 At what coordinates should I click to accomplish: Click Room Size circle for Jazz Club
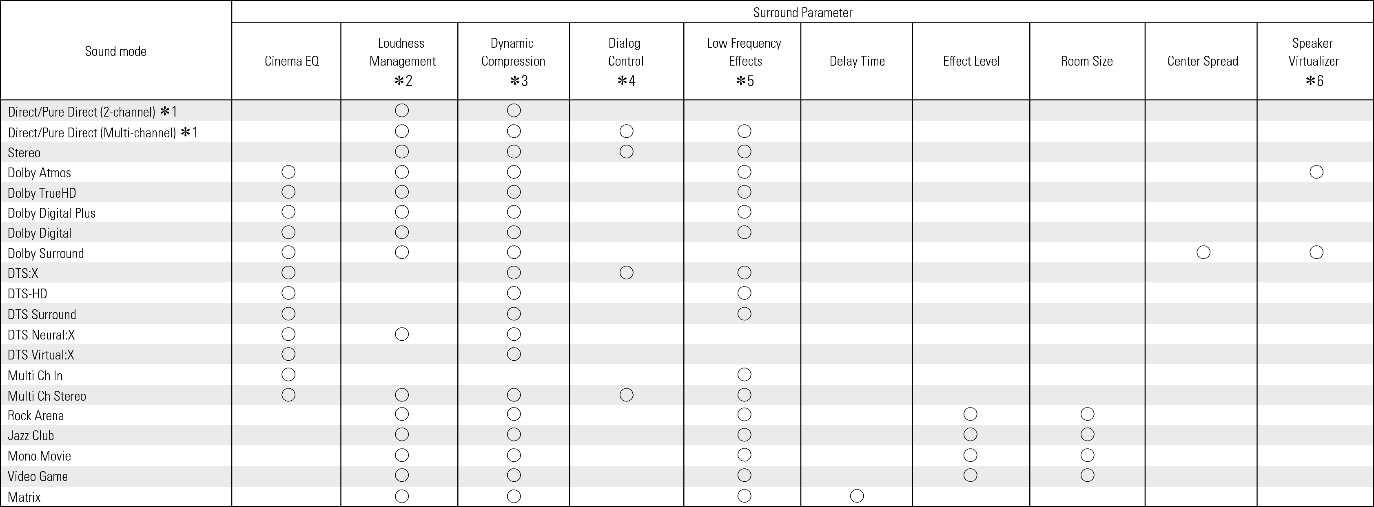click(1087, 434)
